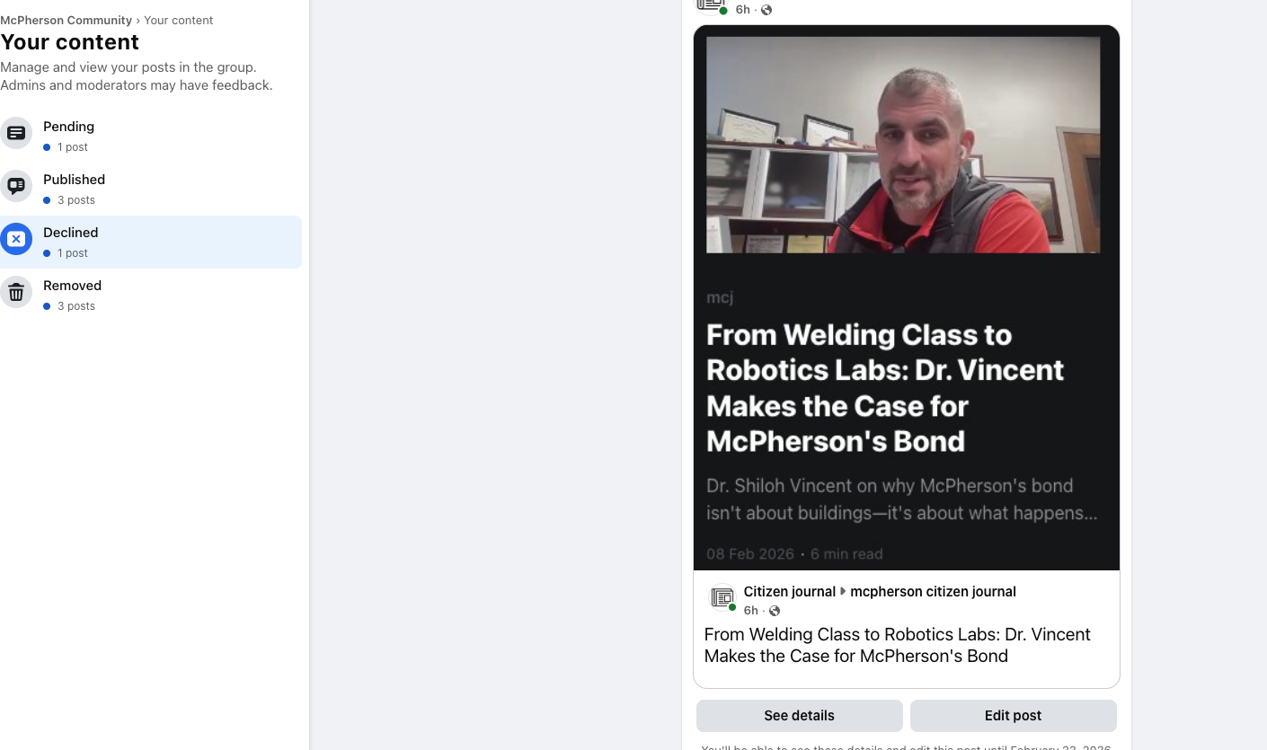Click the article headline in the dark preview card
Screen dimensions: 1267x750
[x=885, y=388]
